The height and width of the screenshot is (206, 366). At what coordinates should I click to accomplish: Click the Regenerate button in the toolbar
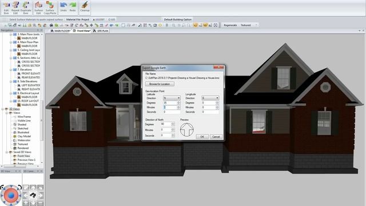[230, 25]
